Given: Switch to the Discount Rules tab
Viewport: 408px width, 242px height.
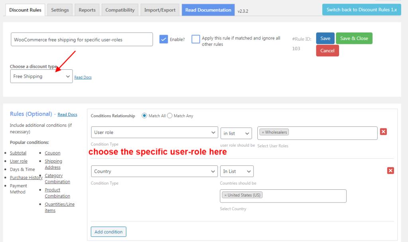Looking at the screenshot, I should 25,10.
